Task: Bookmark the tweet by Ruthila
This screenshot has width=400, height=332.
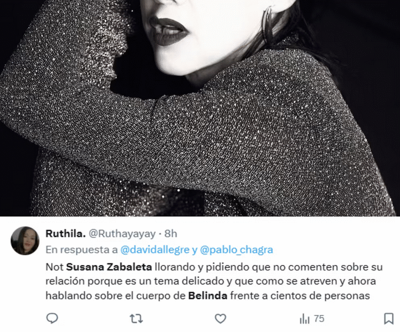Action: [x=388, y=319]
